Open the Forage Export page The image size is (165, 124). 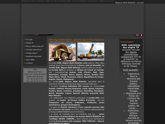click(31, 53)
